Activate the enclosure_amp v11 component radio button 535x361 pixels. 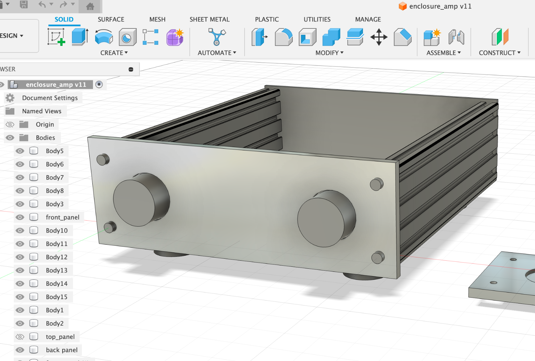point(99,85)
